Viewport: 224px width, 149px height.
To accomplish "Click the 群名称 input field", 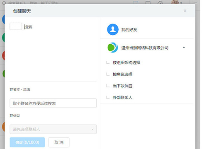I will [53, 103].
